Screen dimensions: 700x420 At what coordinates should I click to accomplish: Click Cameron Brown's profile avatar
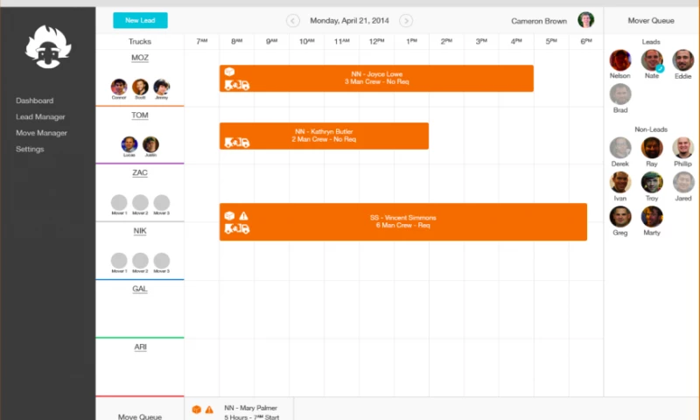coord(585,20)
